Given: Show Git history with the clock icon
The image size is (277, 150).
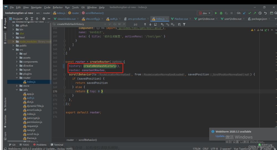Looking at the screenshot, I should [x=260, y=13].
